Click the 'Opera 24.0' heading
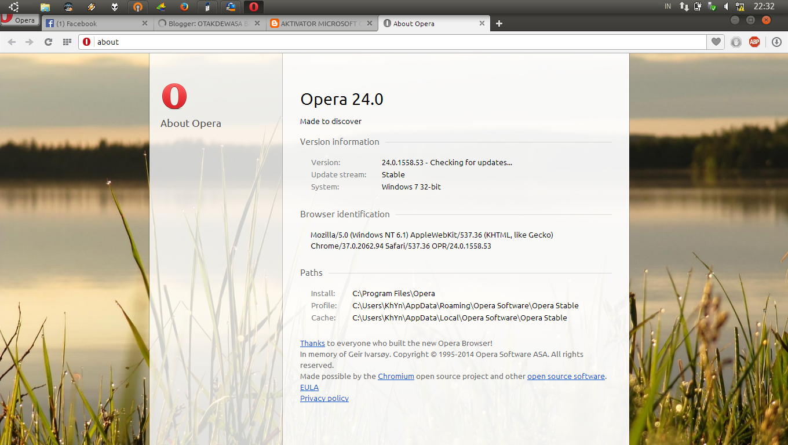 click(342, 100)
